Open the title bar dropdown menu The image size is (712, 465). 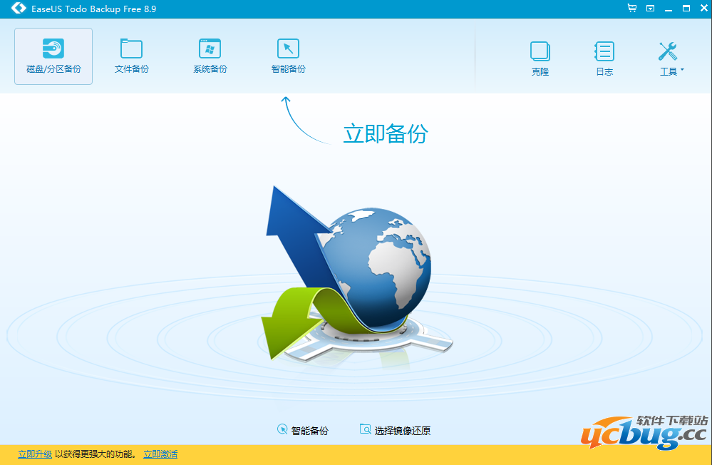(x=649, y=9)
